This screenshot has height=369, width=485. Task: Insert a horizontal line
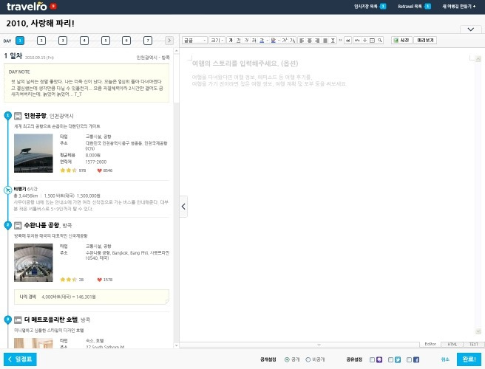(364, 41)
